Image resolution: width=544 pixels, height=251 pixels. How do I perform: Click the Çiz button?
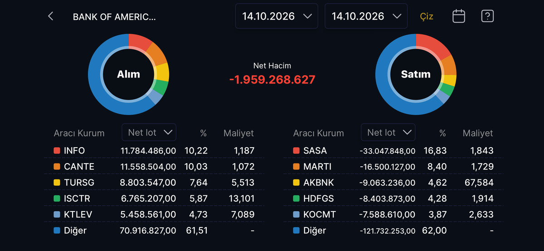(x=427, y=17)
